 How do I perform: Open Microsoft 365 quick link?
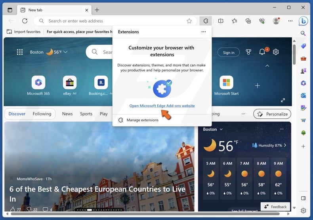[x=38, y=85]
